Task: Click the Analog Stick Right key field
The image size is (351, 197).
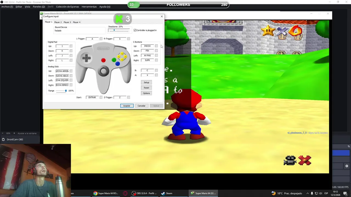Action: pyautogui.click(x=62, y=85)
